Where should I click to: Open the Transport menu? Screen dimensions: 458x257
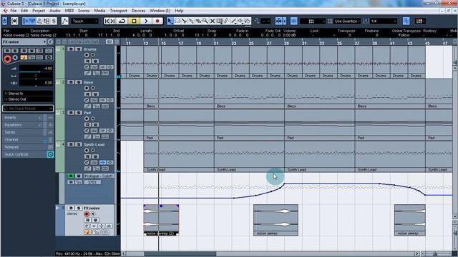point(119,11)
